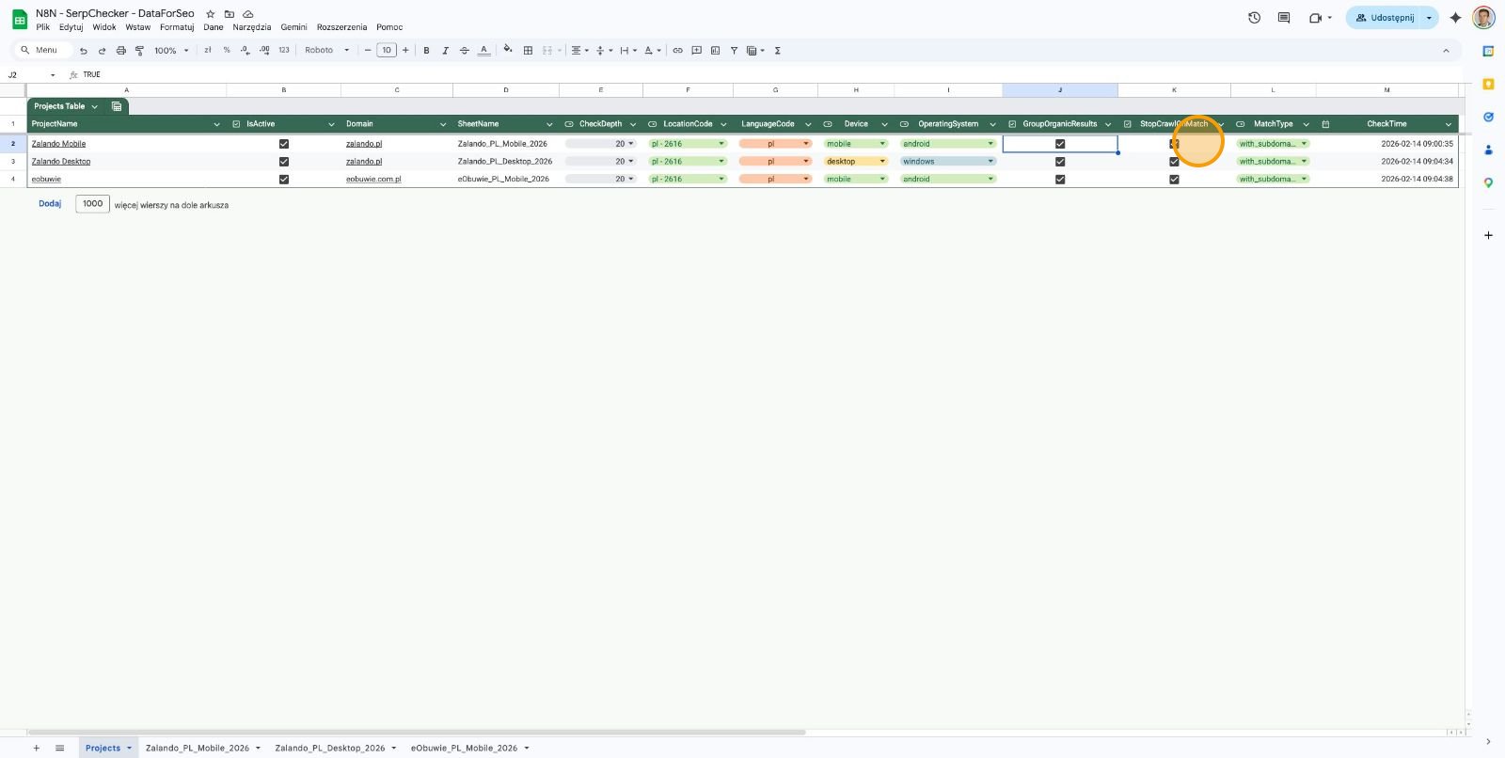
Task: Switch to eObuwie_PL_Mobile_2026 sheet tab
Action: coord(464,749)
